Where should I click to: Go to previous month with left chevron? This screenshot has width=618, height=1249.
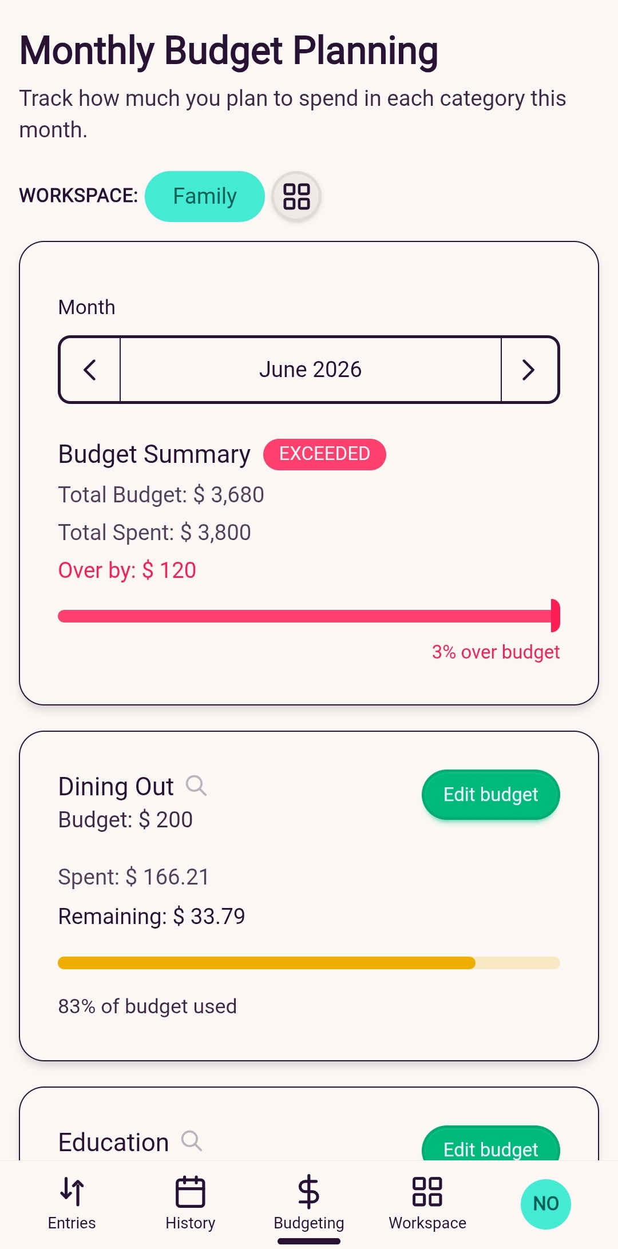(x=90, y=370)
